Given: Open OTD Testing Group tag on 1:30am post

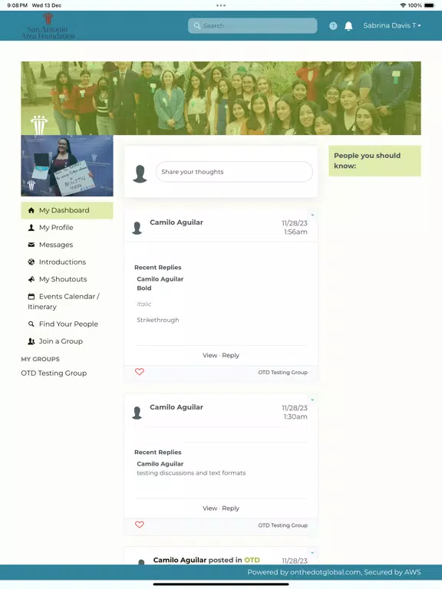Looking at the screenshot, I should click(x=282, y=525).
